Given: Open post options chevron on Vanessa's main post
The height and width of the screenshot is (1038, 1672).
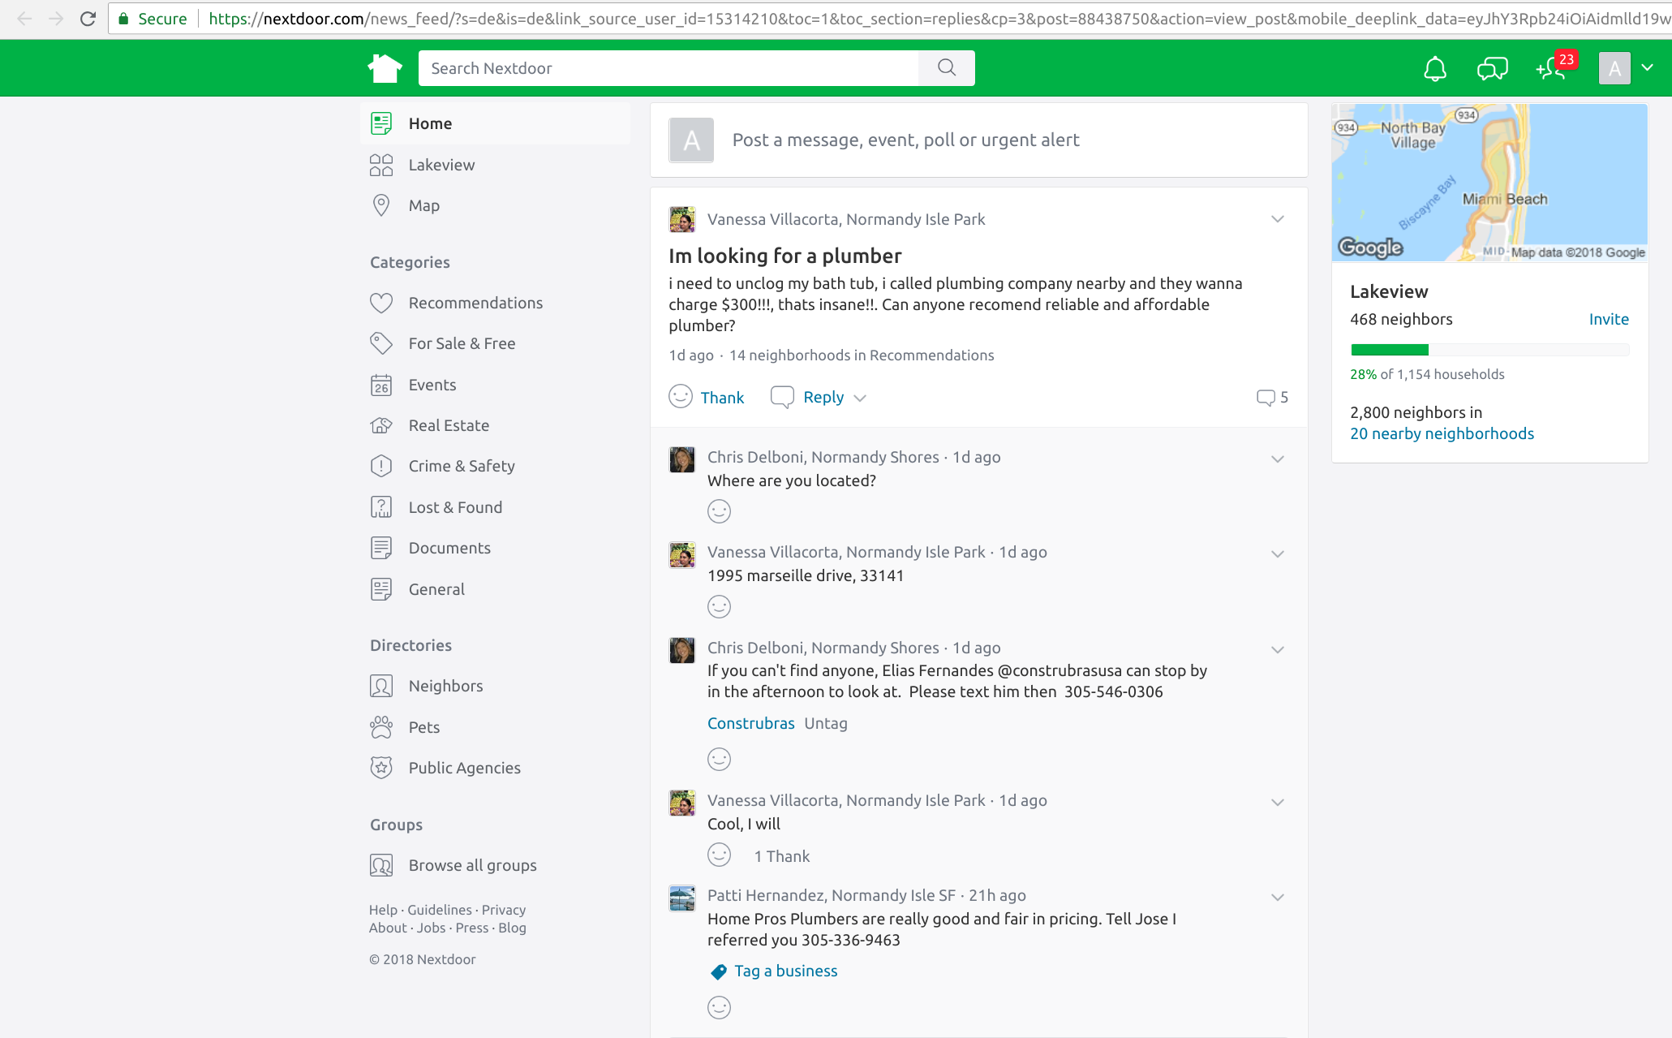Looking at the screenshot, I should (x=1277, y=219).
